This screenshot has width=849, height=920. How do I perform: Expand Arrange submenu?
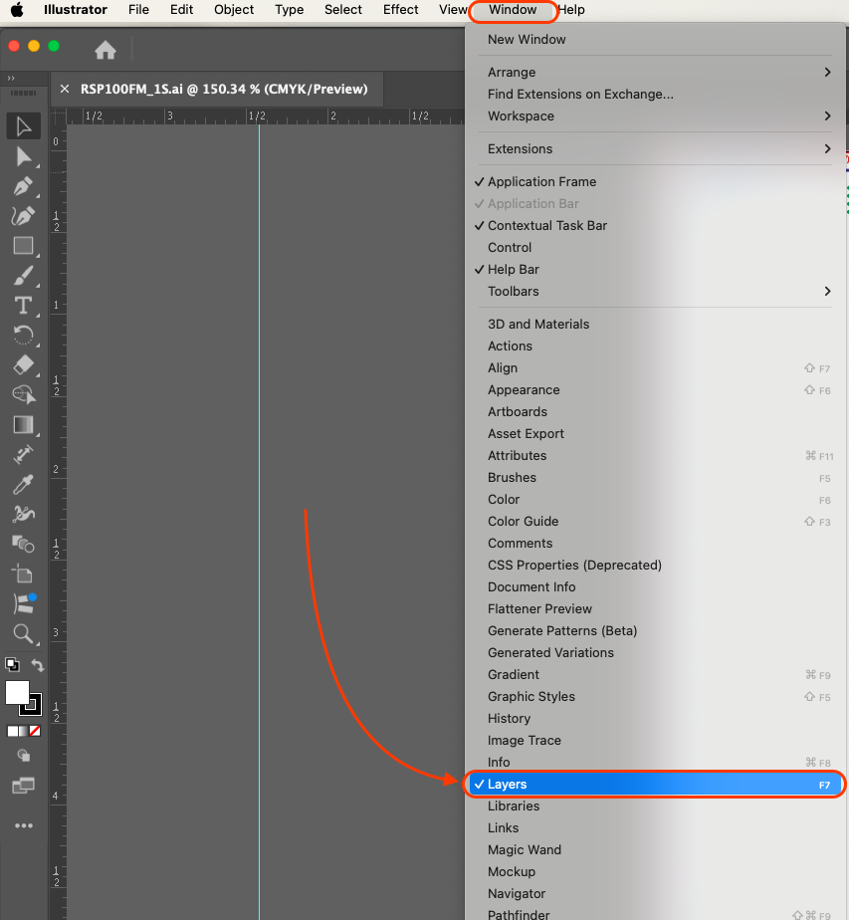(x=656, y=72)
